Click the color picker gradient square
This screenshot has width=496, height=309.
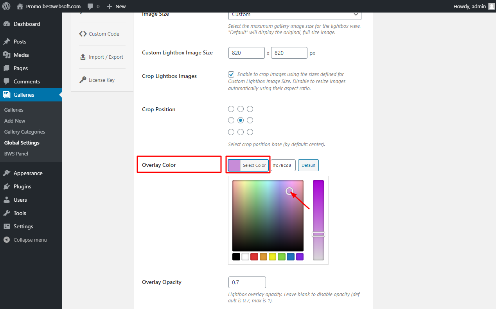[x=268, y=216]
